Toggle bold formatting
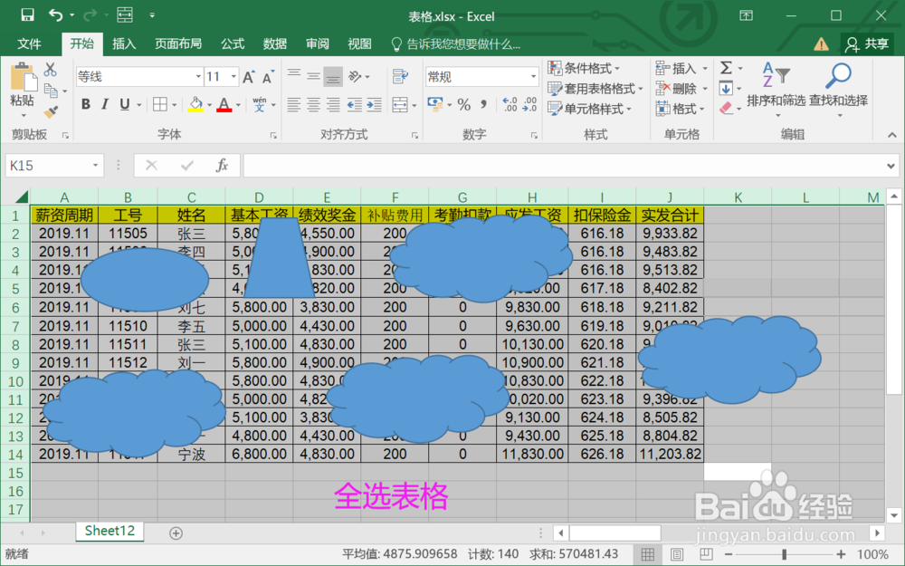This screenshot has width=905, height=566. pos(86,104)
